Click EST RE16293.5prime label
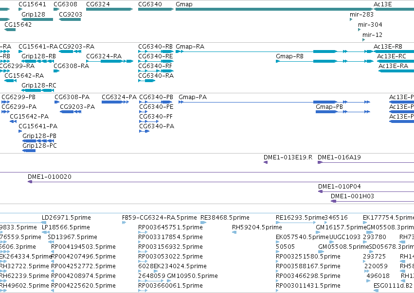 coord(300,218)
